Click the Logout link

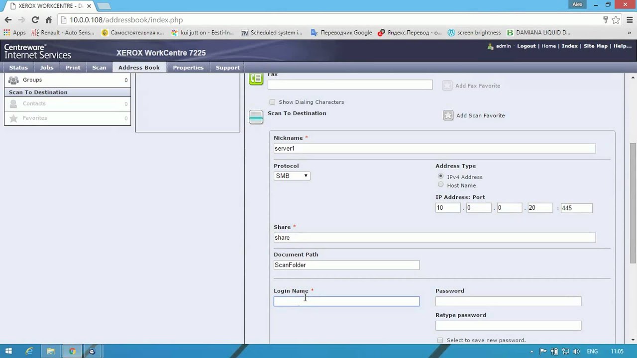pyautogui.click(x=526, y=46)
